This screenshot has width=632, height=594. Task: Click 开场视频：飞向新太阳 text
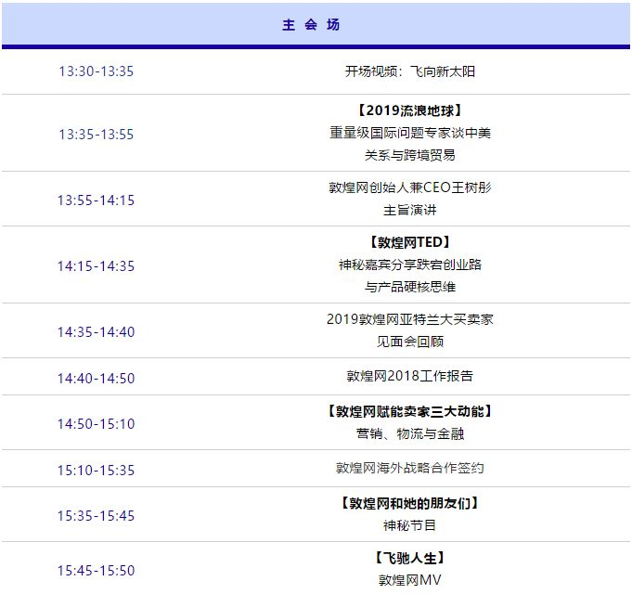[x=410, y=71]
